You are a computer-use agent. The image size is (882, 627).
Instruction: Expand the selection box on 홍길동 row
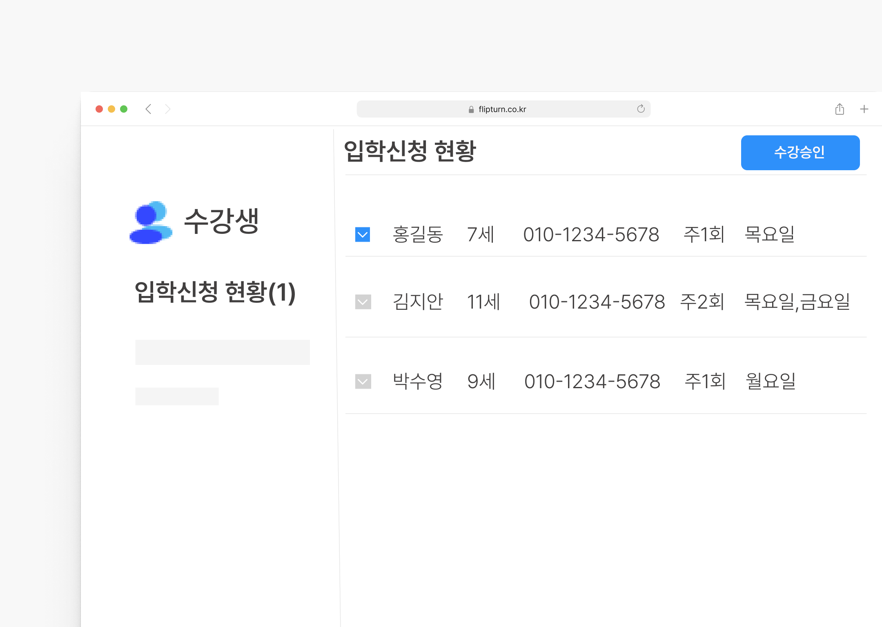point(362,234)
